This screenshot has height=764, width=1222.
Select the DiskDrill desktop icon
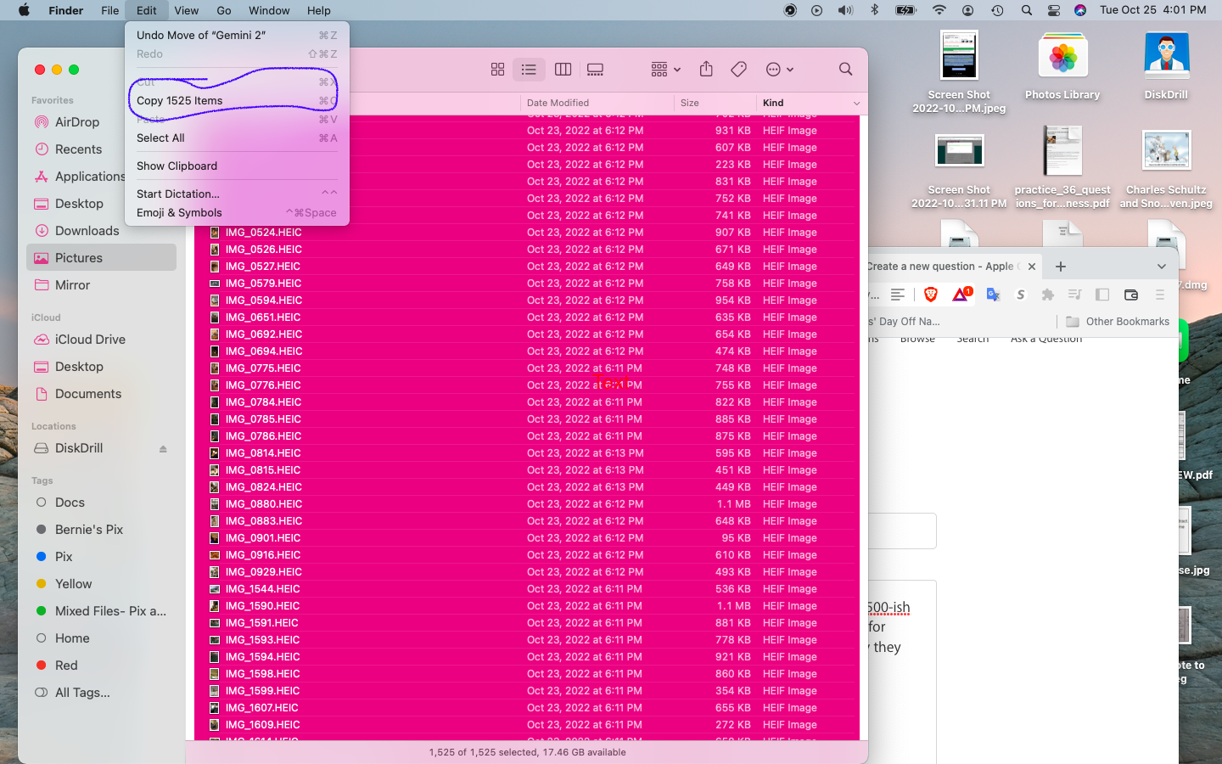(1166, 66)
